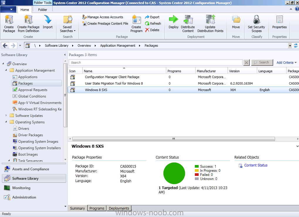This screenshot has width=299, height=217.
Task: Click Distribute Content in the ribbon
Action: click(188, 24)
